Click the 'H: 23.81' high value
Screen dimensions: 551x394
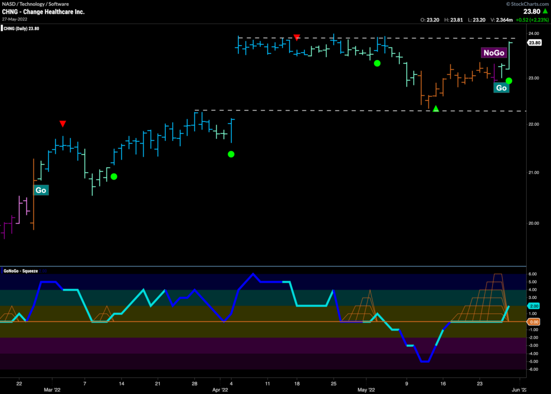click(x=453, y=20)
